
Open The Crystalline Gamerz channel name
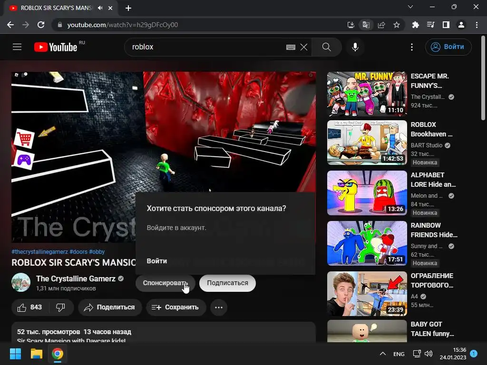click(x=76, y=279)
